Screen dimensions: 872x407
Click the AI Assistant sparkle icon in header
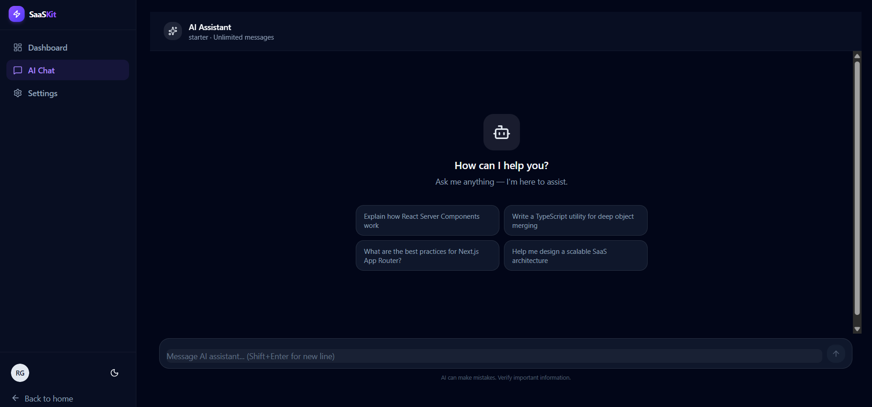click(173, 31)
